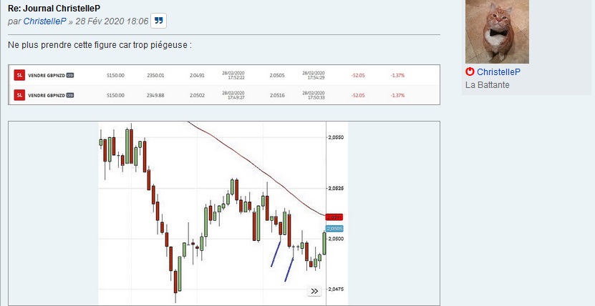Viewport: 595px width, 306px height.
Task: Click the cat avatar picture
Action: (x=497, y=31)
